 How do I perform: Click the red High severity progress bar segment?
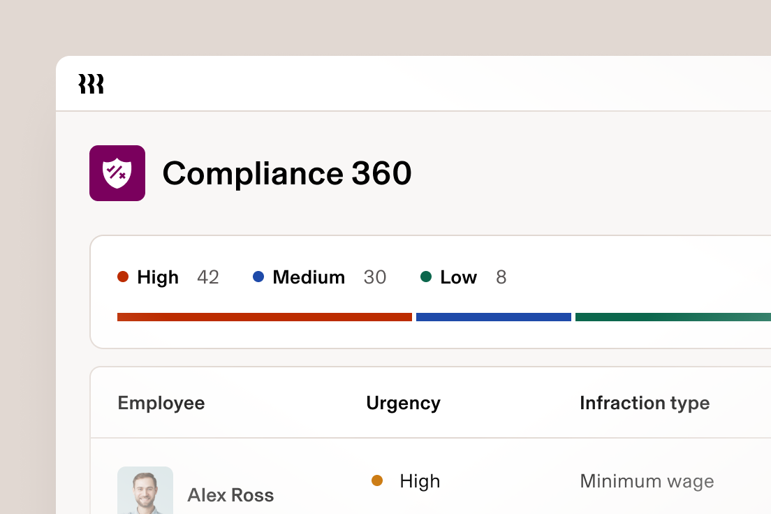[x=264, y=316]
